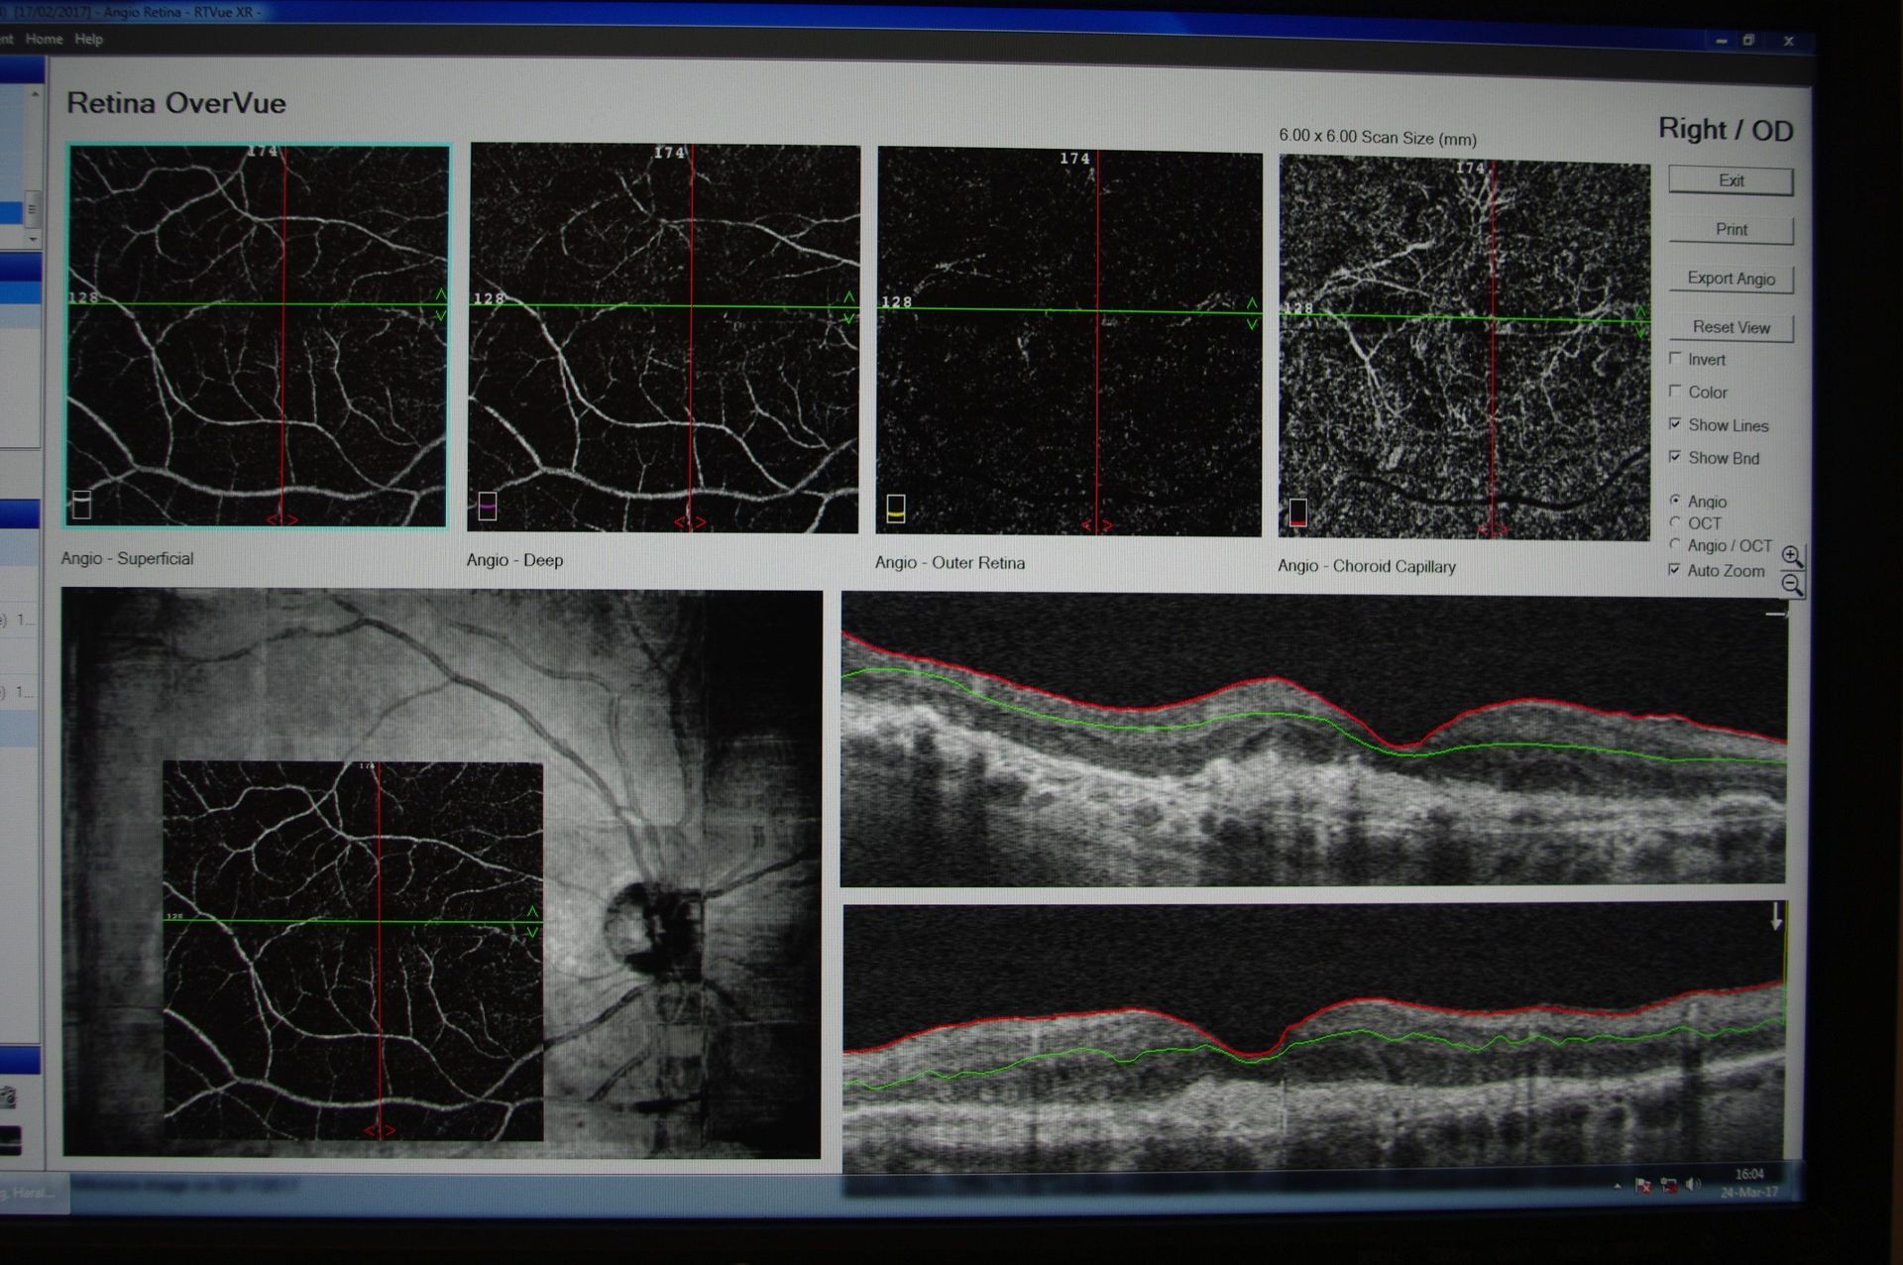Click the down arrow on lower OCT scan
This screenshot has height=1265, width=1903.
(1776, 917)
